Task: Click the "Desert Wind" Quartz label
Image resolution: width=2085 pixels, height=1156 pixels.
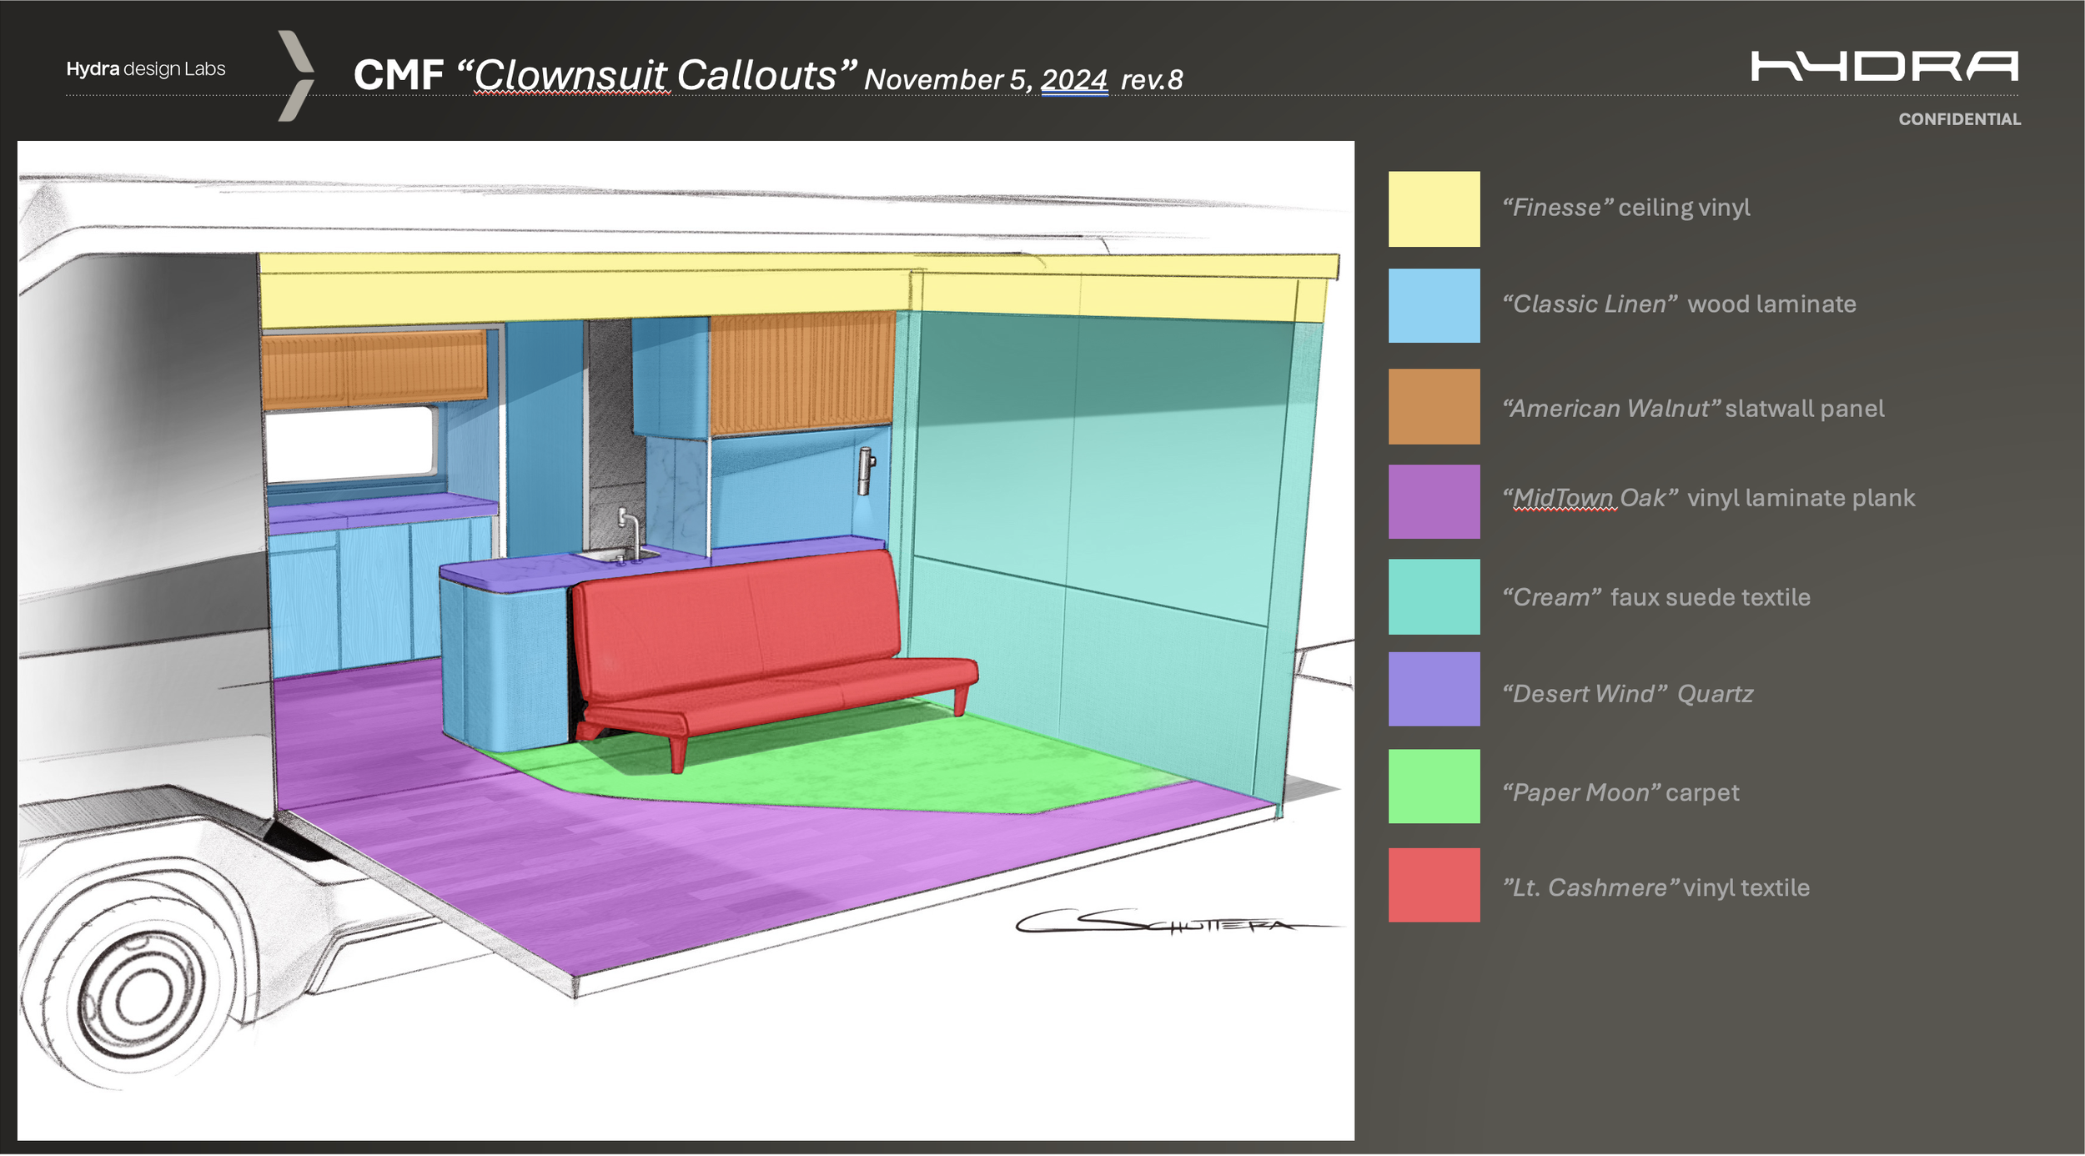Action: tap(1627, 694)
